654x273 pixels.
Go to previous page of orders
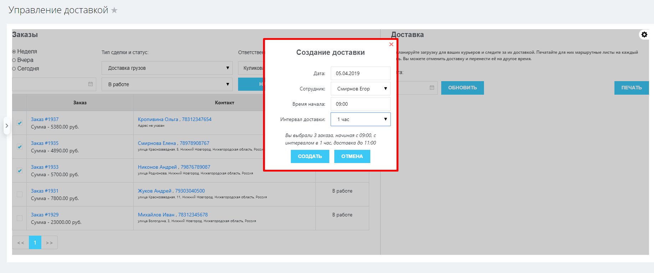point(21,243)
